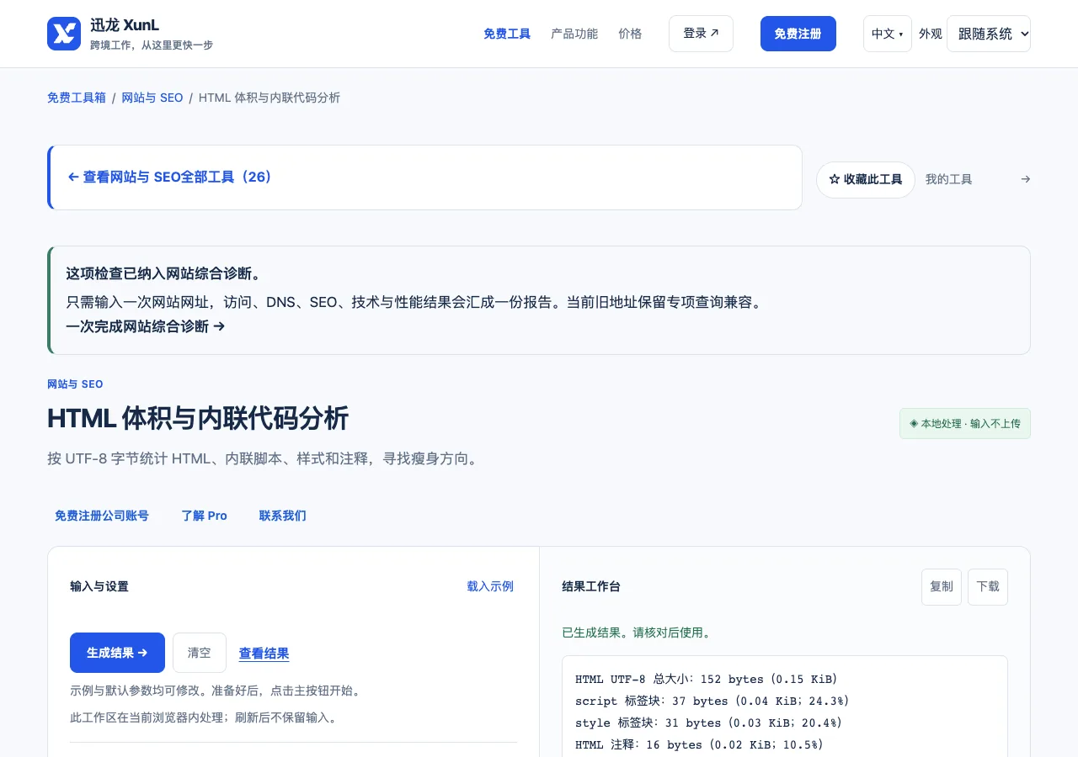Click the 已生成结果。请核对后使用。 status message
The width and height of the screenshot is (1078, 757).
637,633
